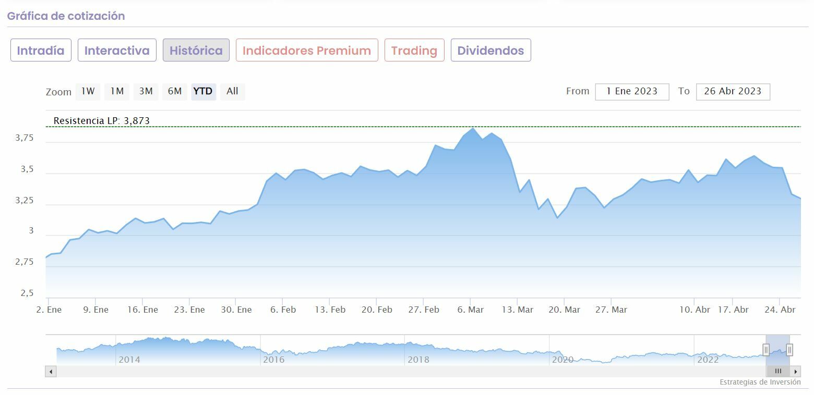Screen dimensions: 814x395
Task: Show the Dividendos tab
Action: pyautogui.click(x=490, y=51)
